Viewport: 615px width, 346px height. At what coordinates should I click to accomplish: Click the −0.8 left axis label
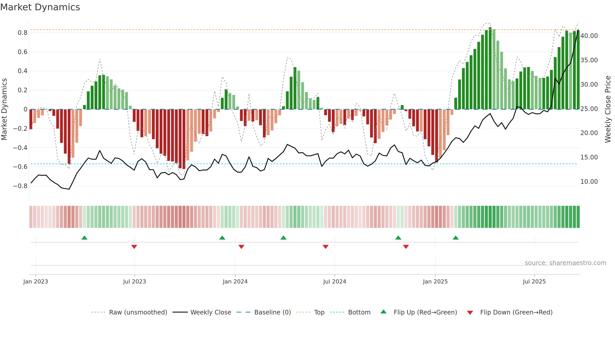pyautogui.click(x=20, y=186)
